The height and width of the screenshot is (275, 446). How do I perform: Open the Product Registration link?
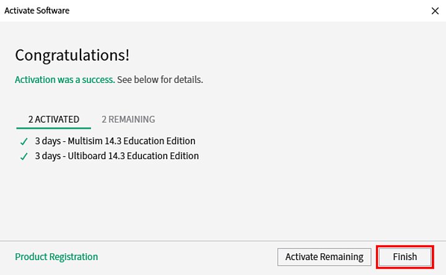click(x=56, y=256)
